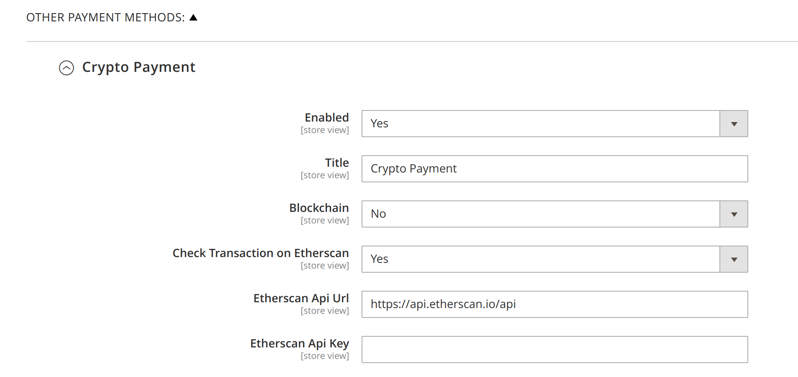Image resolution: width=798 pixels, height=377 pixels.
Task: Click into the Etherscan Api Url field
Action: coord(554,304)
